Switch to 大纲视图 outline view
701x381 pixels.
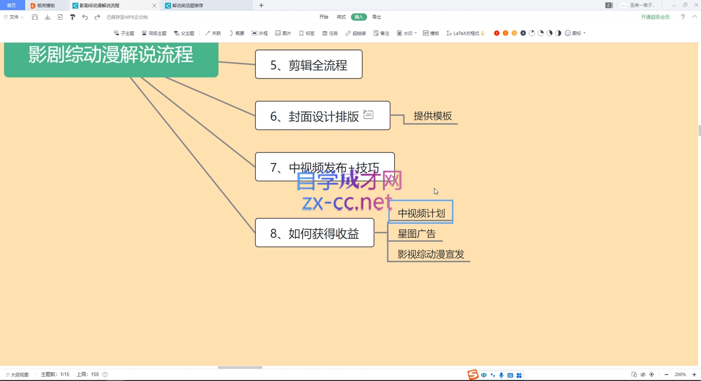(17, 375)
